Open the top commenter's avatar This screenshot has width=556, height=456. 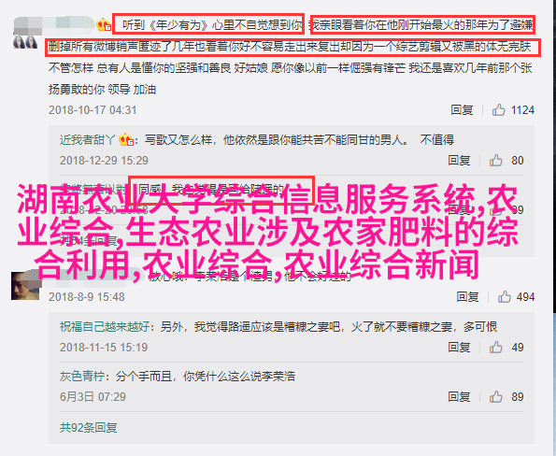pyautogui.click(x=25, y=42)
